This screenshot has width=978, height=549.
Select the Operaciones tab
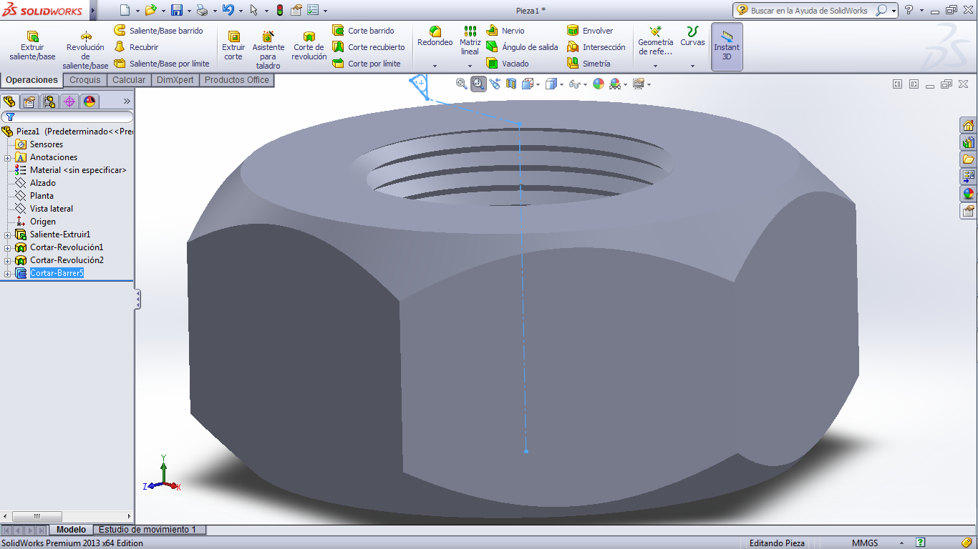(x=32, y=80)
